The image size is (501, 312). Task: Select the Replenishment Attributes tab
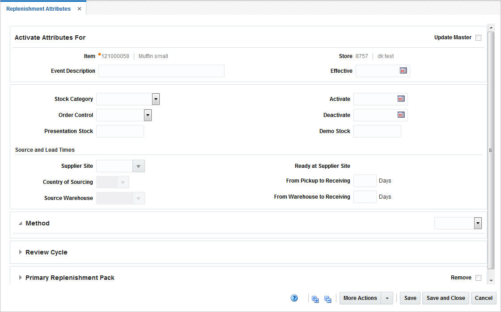click(38, 8)
